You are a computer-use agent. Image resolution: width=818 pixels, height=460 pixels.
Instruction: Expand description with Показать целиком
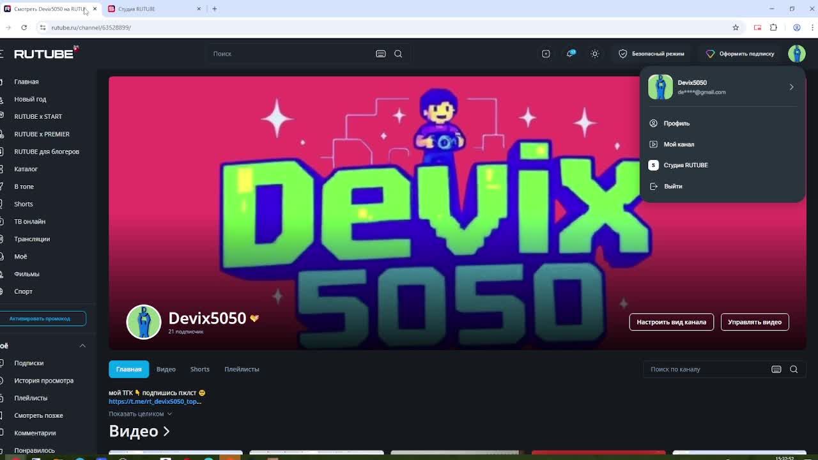tap(140, 414)
